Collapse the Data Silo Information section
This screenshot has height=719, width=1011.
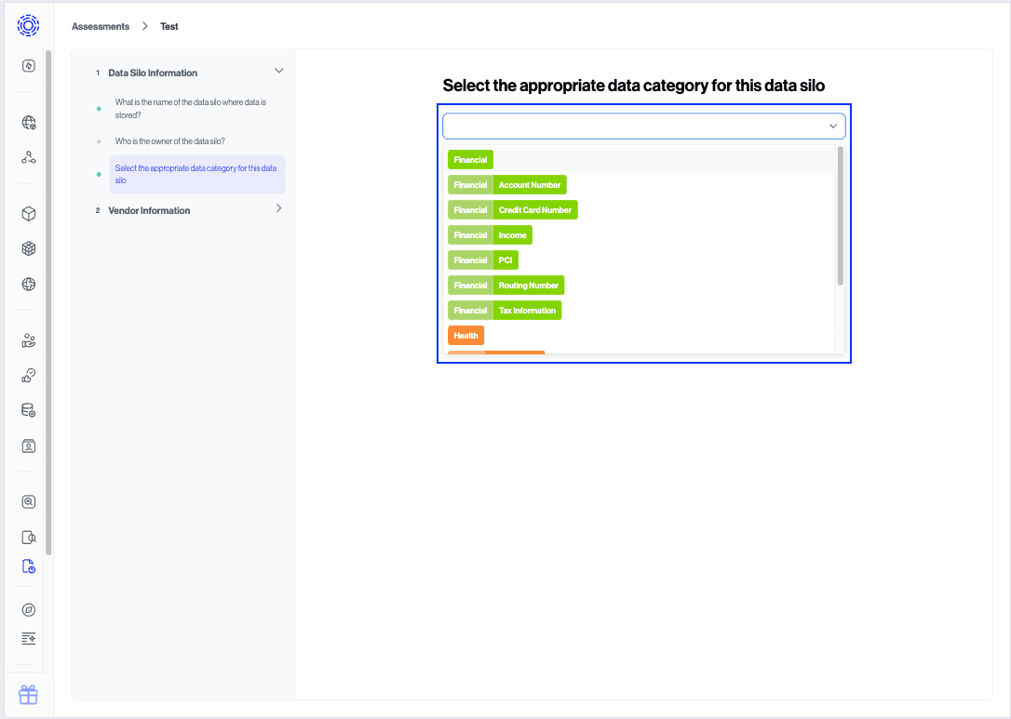[x=278, y=71]
